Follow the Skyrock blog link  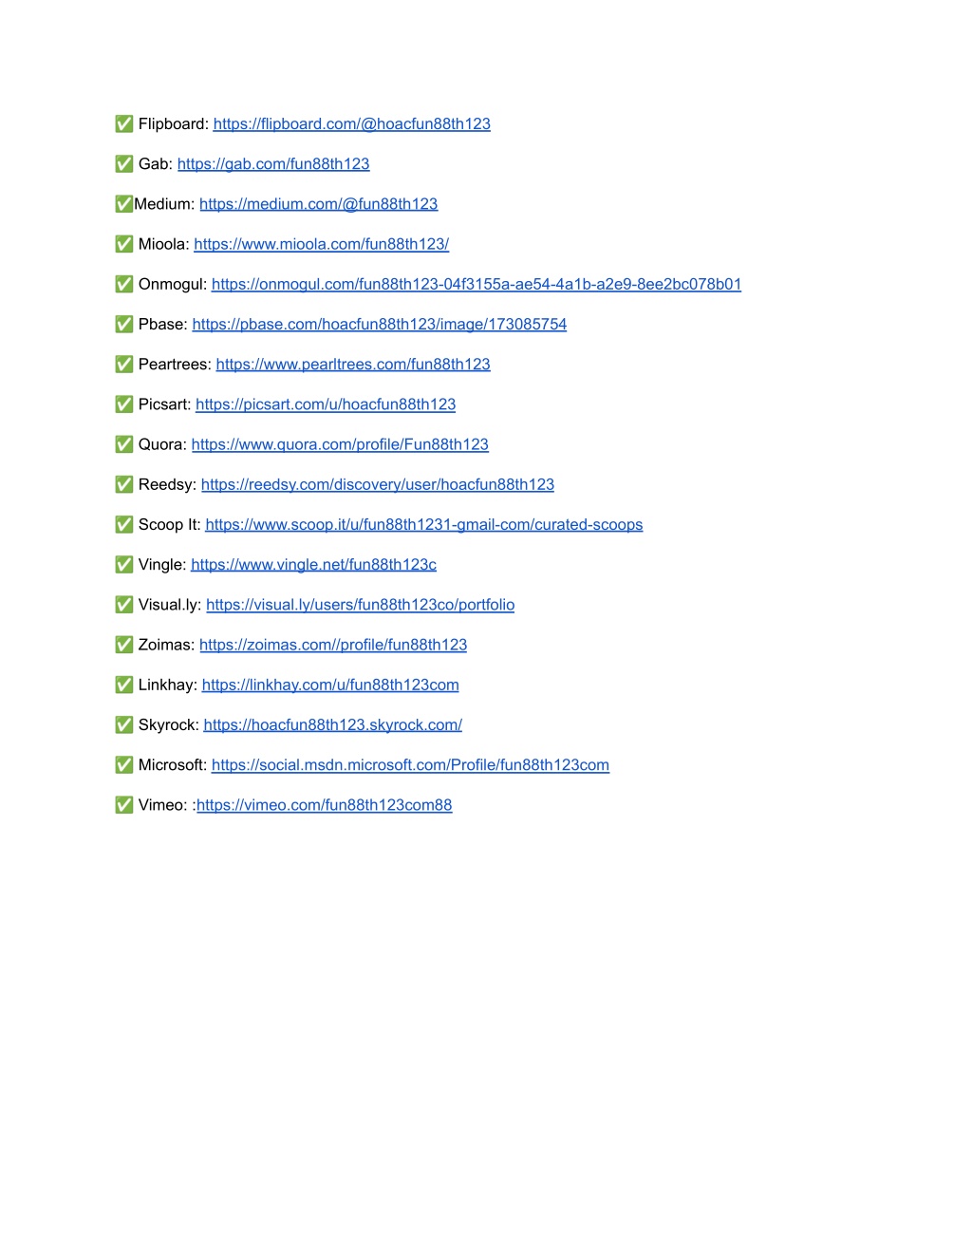pyautogui.click(x=332, y=725)
